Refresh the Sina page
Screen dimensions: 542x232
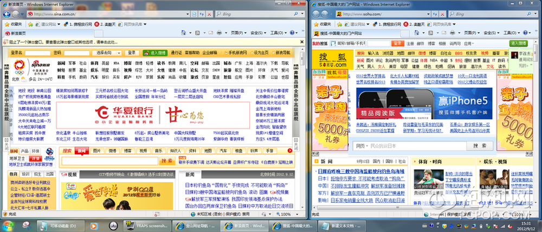pos(202,14)
